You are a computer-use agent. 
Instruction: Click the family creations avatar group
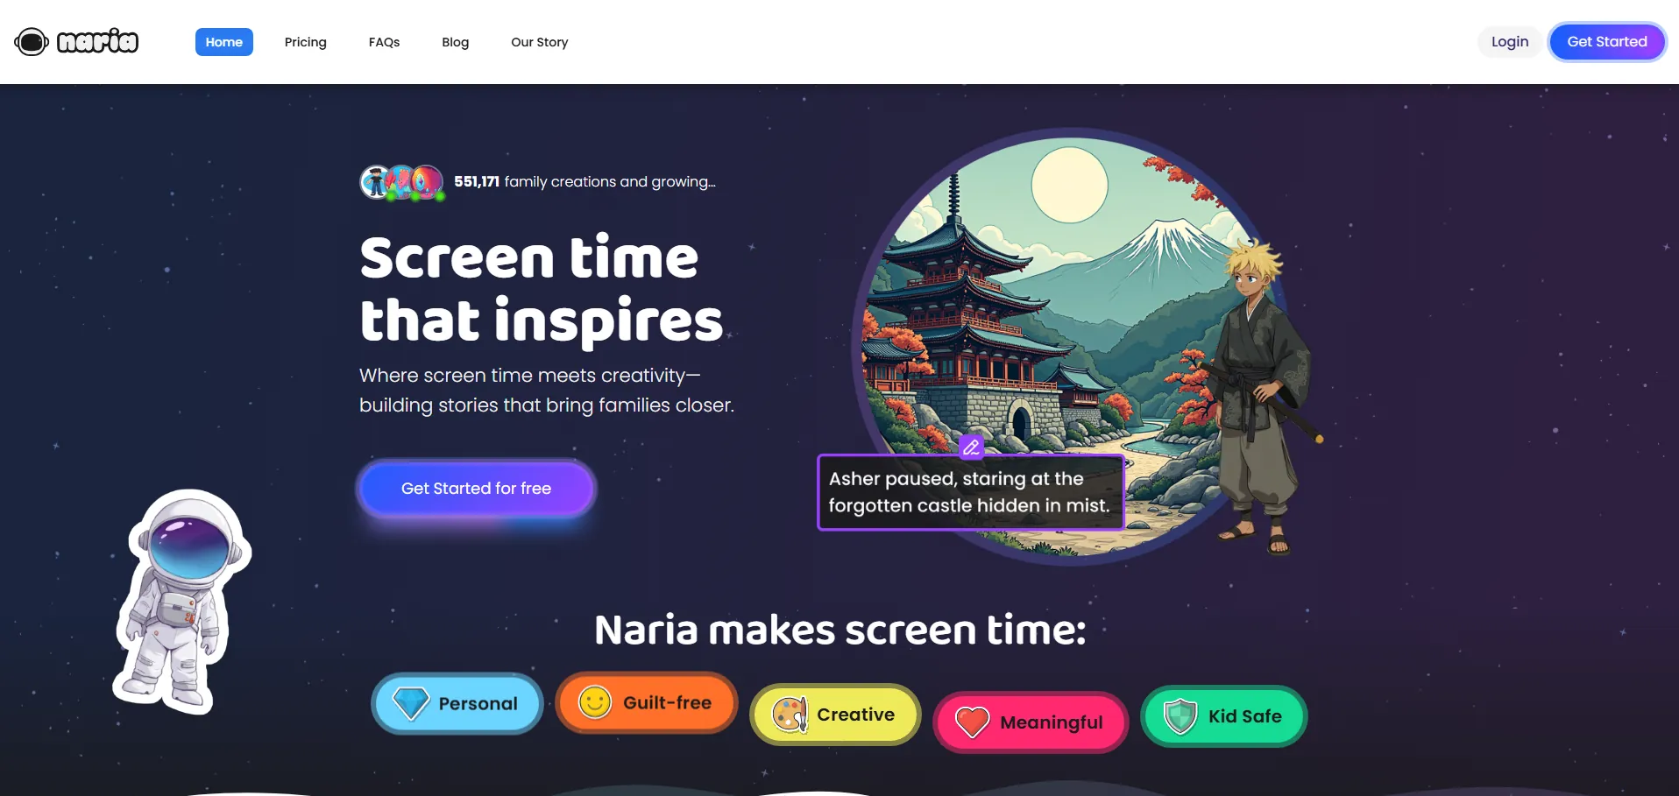(402, 182)
